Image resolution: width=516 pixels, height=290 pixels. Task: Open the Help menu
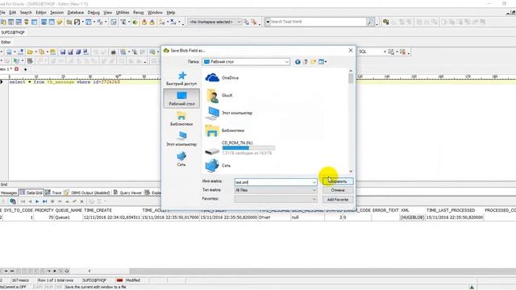tap(170, 13)
